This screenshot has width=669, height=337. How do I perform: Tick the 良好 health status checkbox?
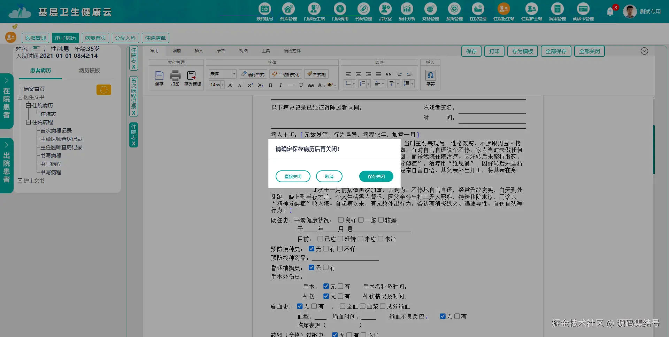coord(341,220)
